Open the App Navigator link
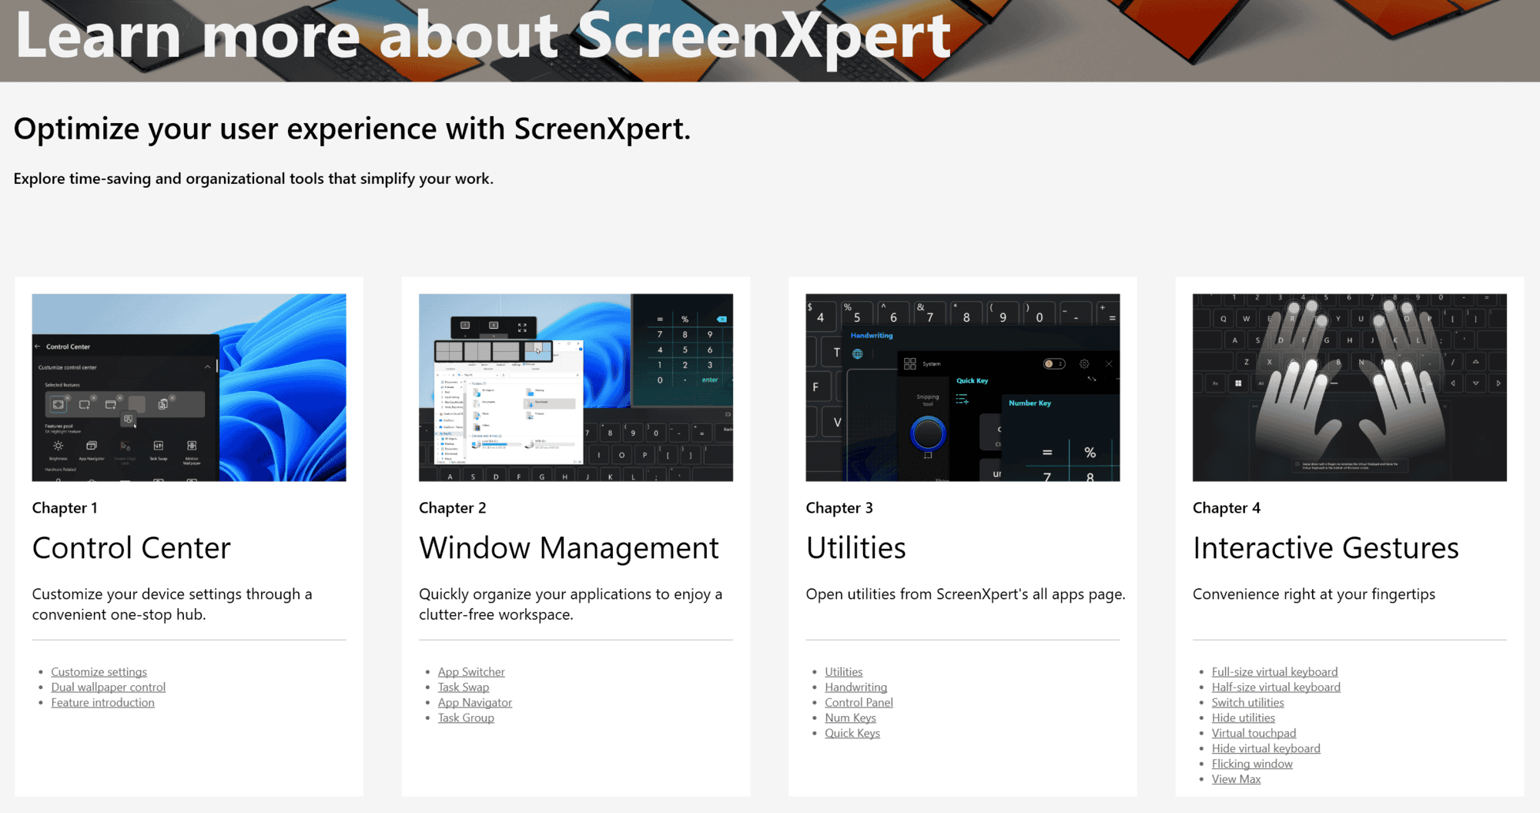The image size is (1540, 813). (x=474, y=703)
